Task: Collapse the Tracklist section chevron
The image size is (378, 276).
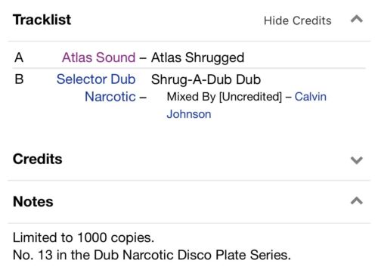Action: [x=357, y=19]
